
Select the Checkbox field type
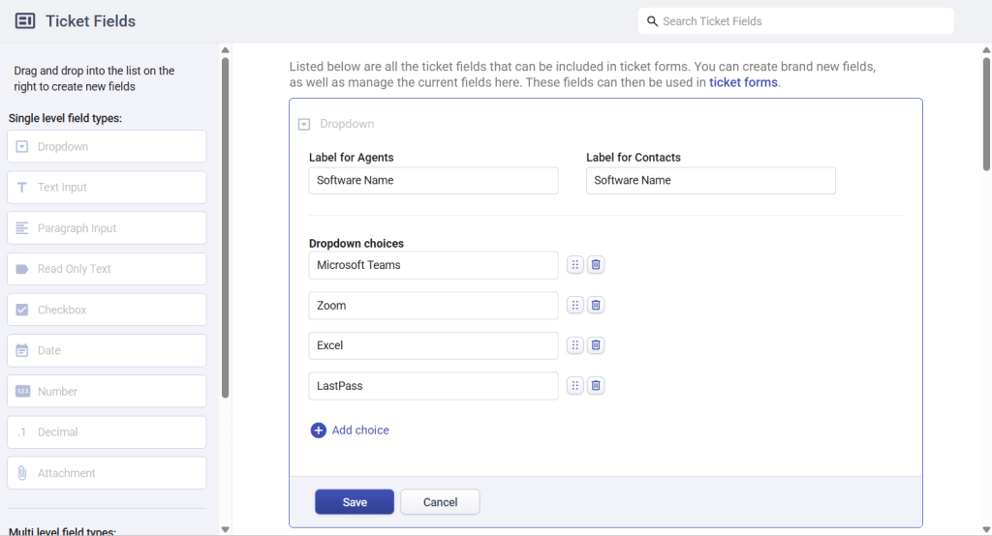click(107, 310)
